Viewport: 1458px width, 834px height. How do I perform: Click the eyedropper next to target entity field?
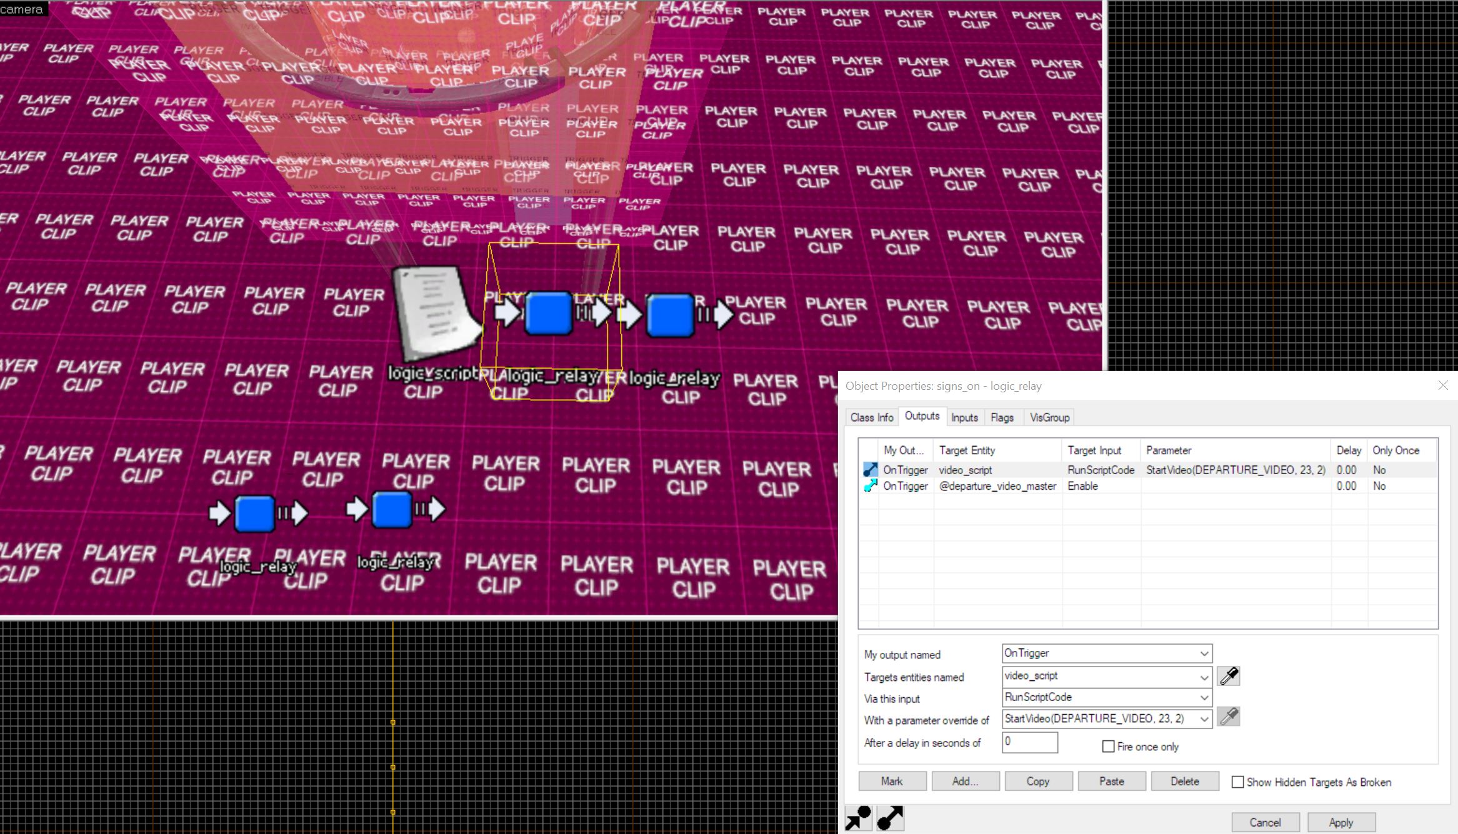click(x=1229, y=676)
